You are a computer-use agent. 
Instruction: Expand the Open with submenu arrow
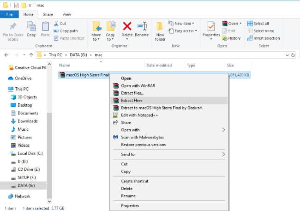coord(223,130)
